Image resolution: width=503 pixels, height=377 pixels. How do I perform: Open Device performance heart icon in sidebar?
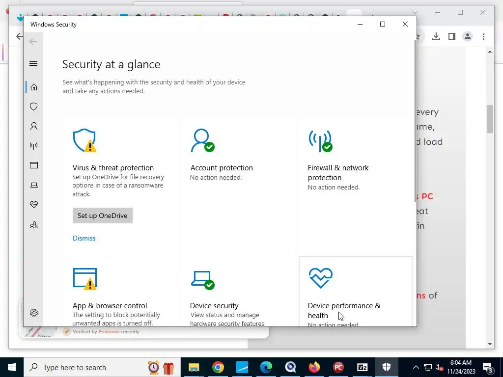[34, 205]
